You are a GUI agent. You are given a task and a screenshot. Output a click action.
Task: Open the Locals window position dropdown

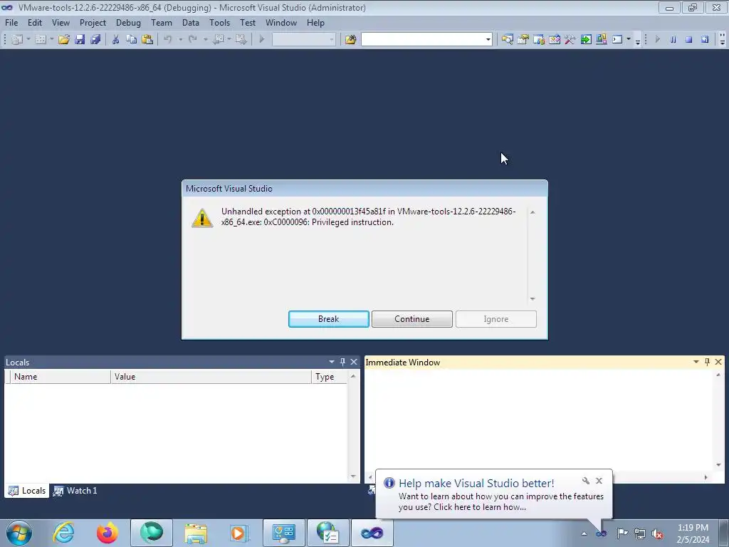pyautogui.click(x=332, y=362)
